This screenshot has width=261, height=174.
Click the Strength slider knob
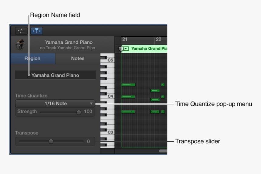(79, 112)
